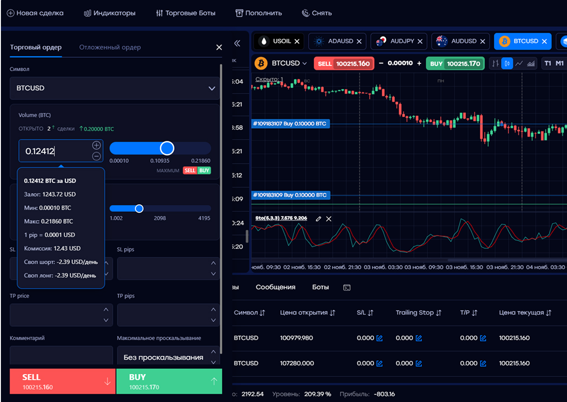The image size is (567, 402).
Task: Set maximum volume for SELL
Action: [x=190, y=170]
